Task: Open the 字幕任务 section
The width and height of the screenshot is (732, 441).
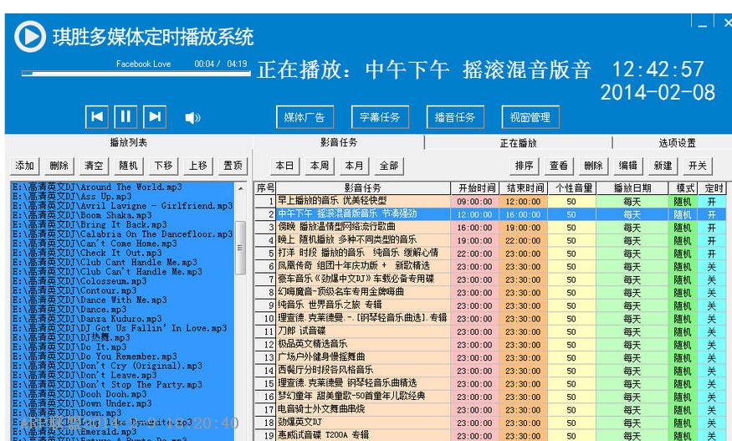Action: click(x=380, y=117)
